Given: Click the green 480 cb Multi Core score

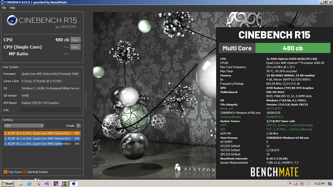Looking at the screenshot, I should pyautogui.click(x=293, y=48).
